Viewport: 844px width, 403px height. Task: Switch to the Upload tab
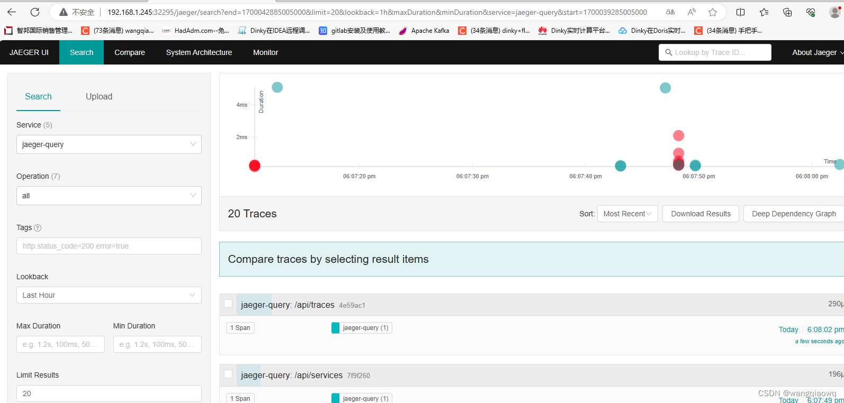point(99,96)
